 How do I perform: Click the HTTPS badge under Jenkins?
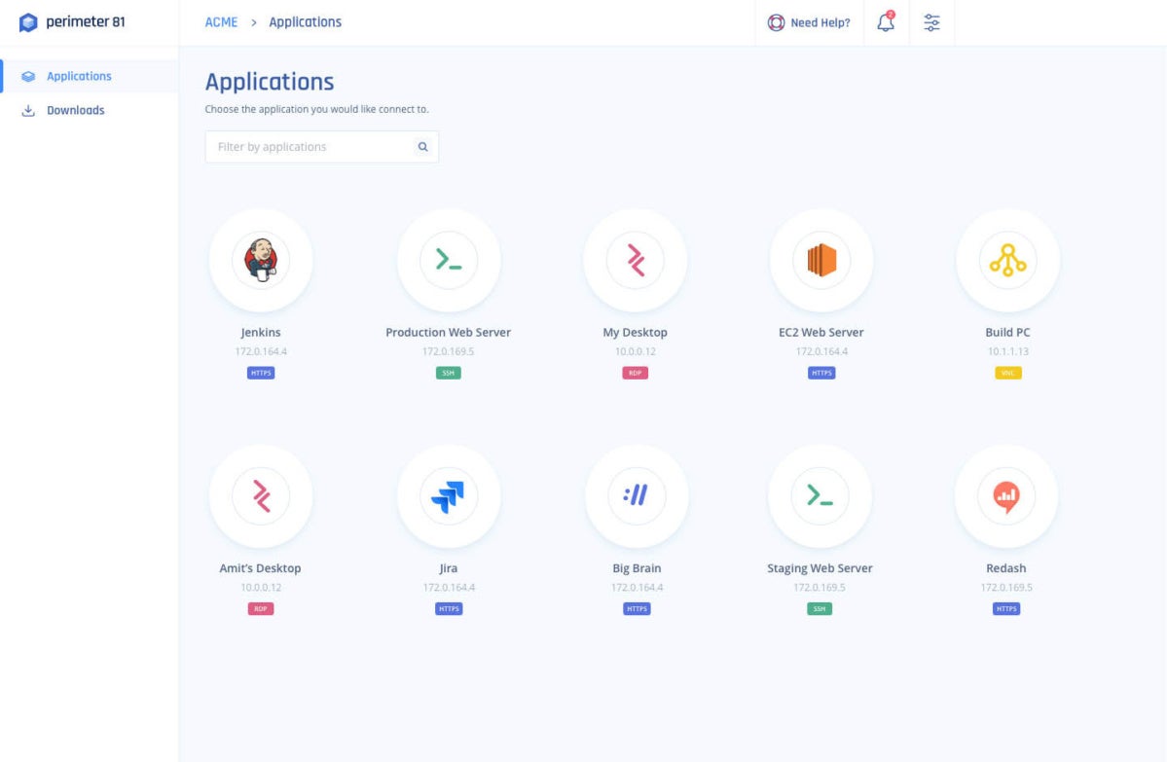tap(261, 373)
